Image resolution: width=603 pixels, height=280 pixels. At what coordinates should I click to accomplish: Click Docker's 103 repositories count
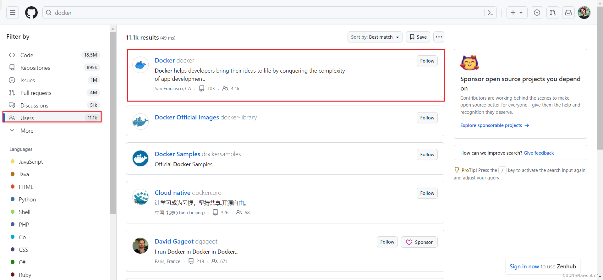click(207, 89)
